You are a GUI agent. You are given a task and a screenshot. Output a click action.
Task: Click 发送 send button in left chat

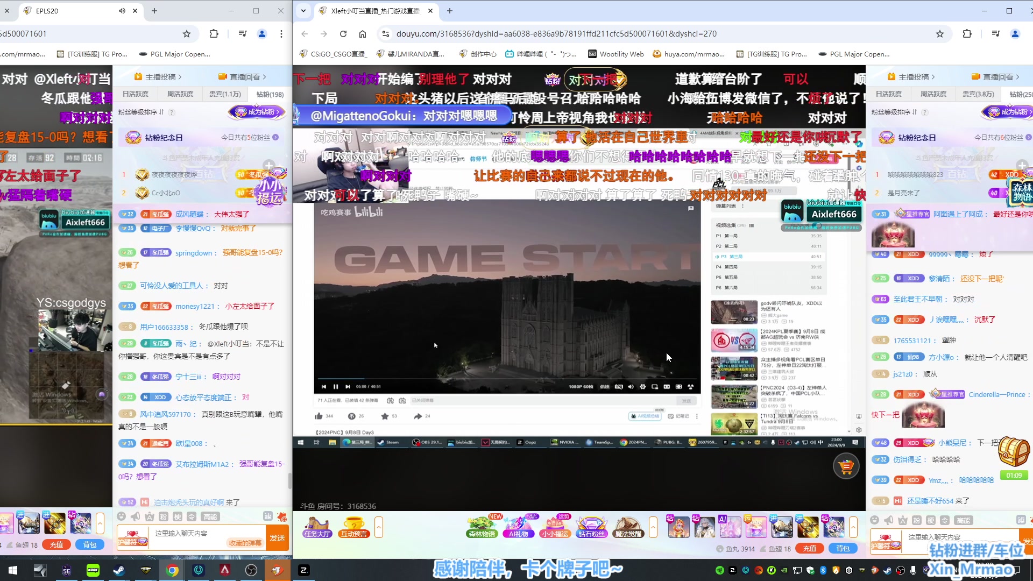[x=277, y=537]
